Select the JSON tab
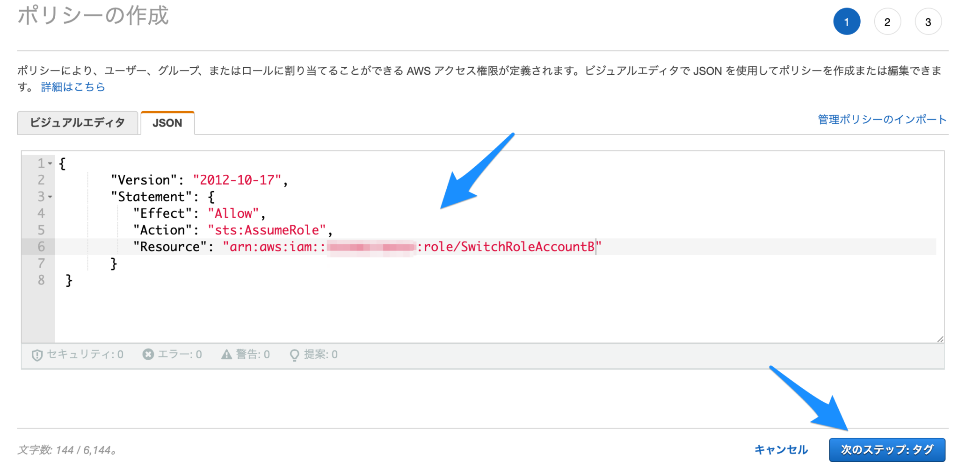958x462 pixels. coord(167,123)
